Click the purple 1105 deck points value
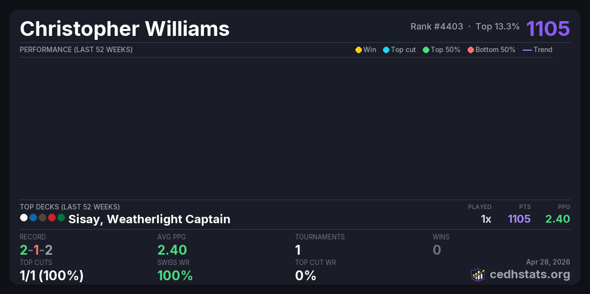Screen dimensions: 590x294 pos(519,219)
